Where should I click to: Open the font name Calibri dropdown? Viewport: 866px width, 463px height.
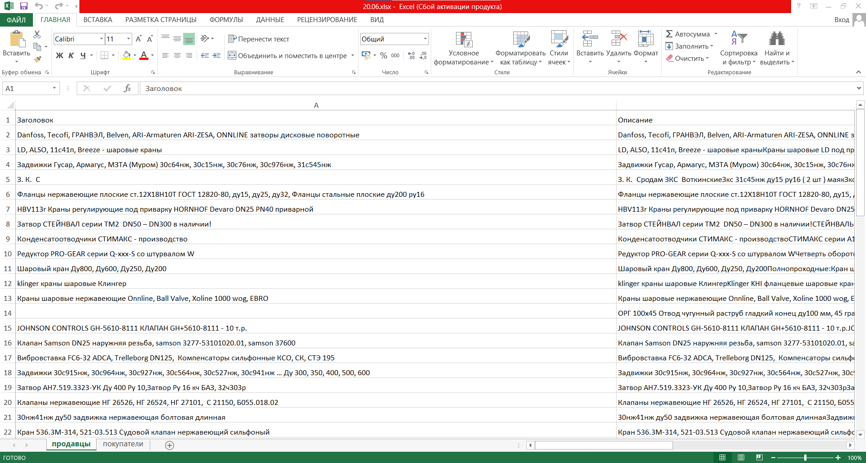101,39
